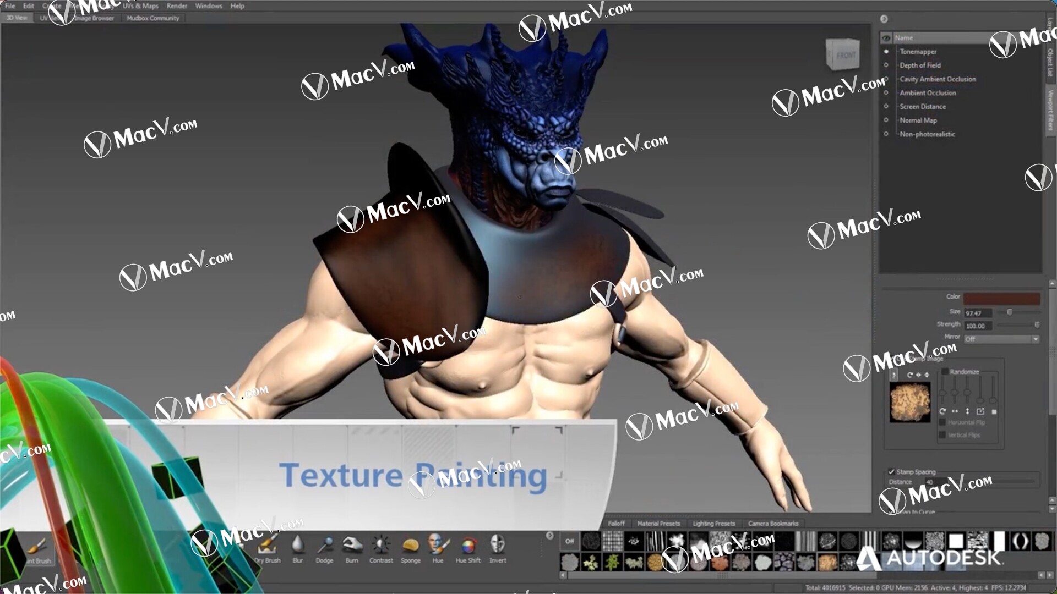Select the Sponge tool
This screenshot has width=1057, height=594.
(411, 549)
